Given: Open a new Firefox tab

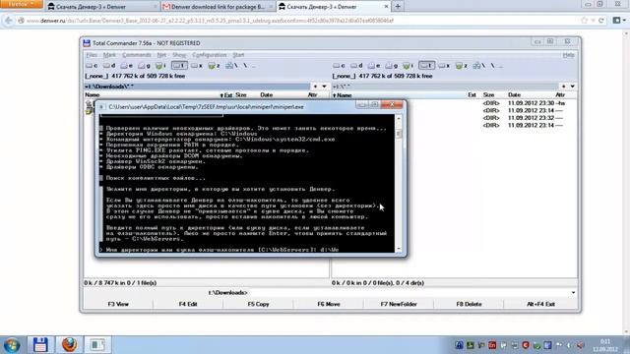Looking at the screenshot, I should click(398, 7).
